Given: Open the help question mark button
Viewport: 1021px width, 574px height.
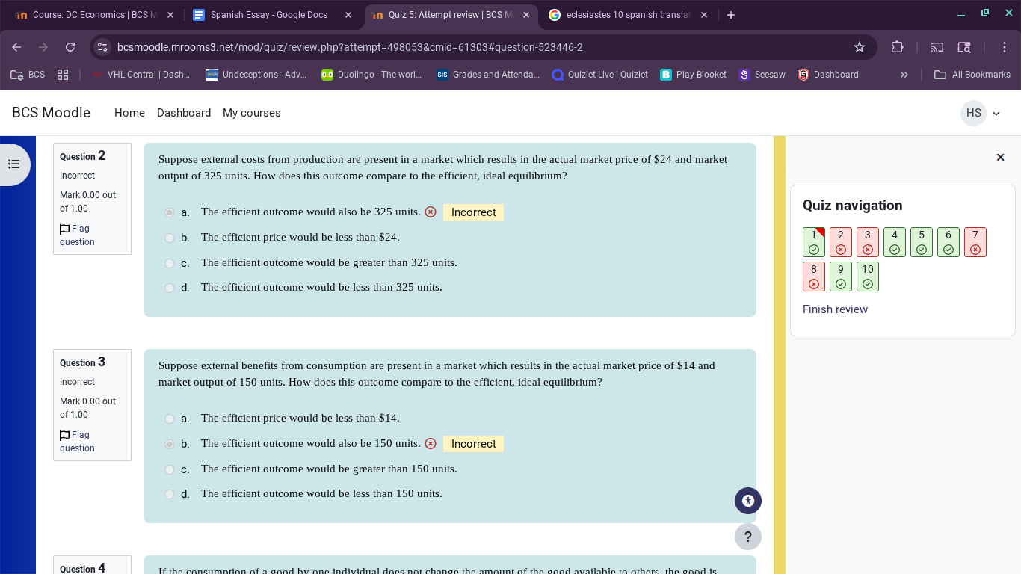Looking at the screenshot, I should point(747,537).
